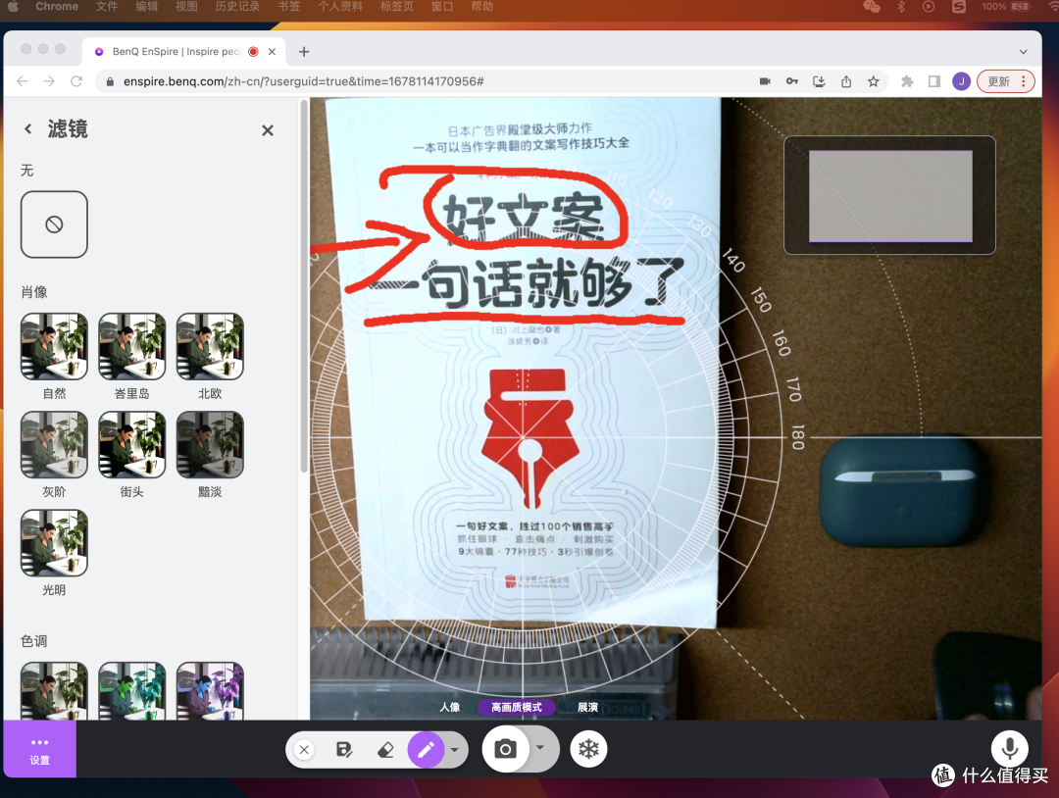
Task: Toggle the microphone button
Action: pyautogui.click(x=1010, y=748)
